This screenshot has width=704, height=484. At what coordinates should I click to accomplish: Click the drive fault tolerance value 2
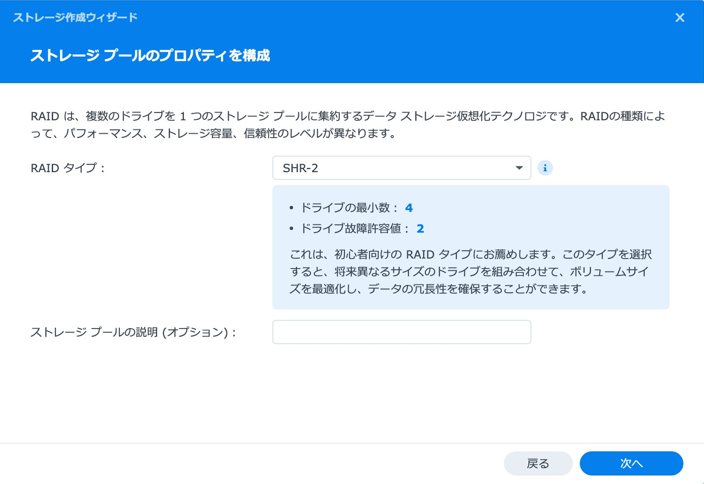pos(420,229)
